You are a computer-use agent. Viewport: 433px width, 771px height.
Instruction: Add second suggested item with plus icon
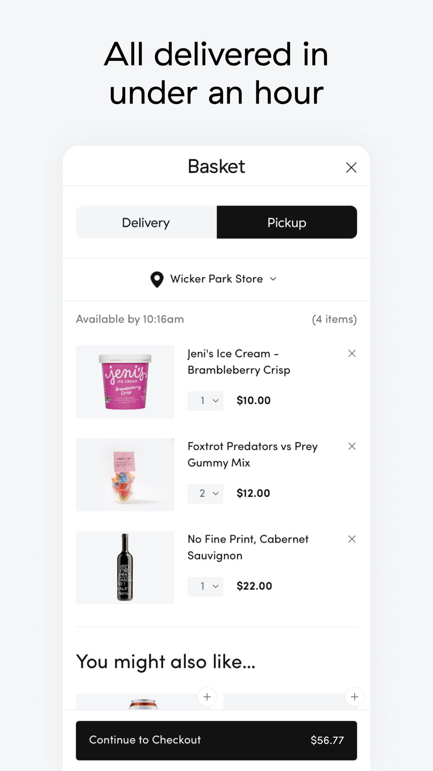[355, 697]
